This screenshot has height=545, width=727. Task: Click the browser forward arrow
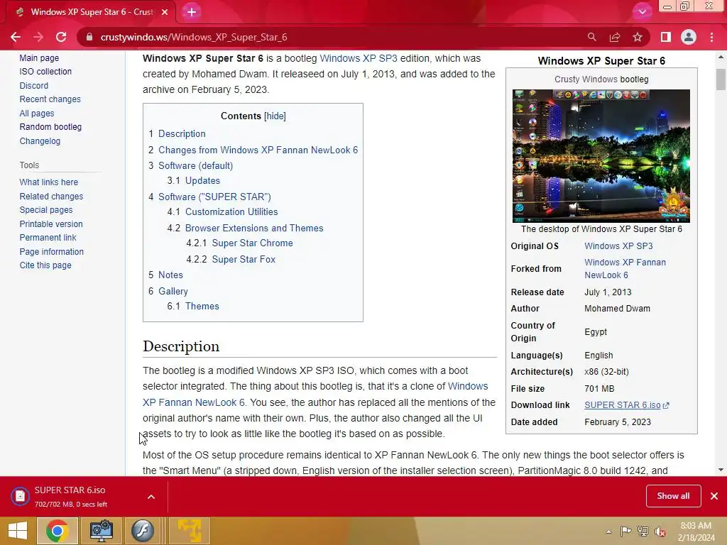[38, 37]
